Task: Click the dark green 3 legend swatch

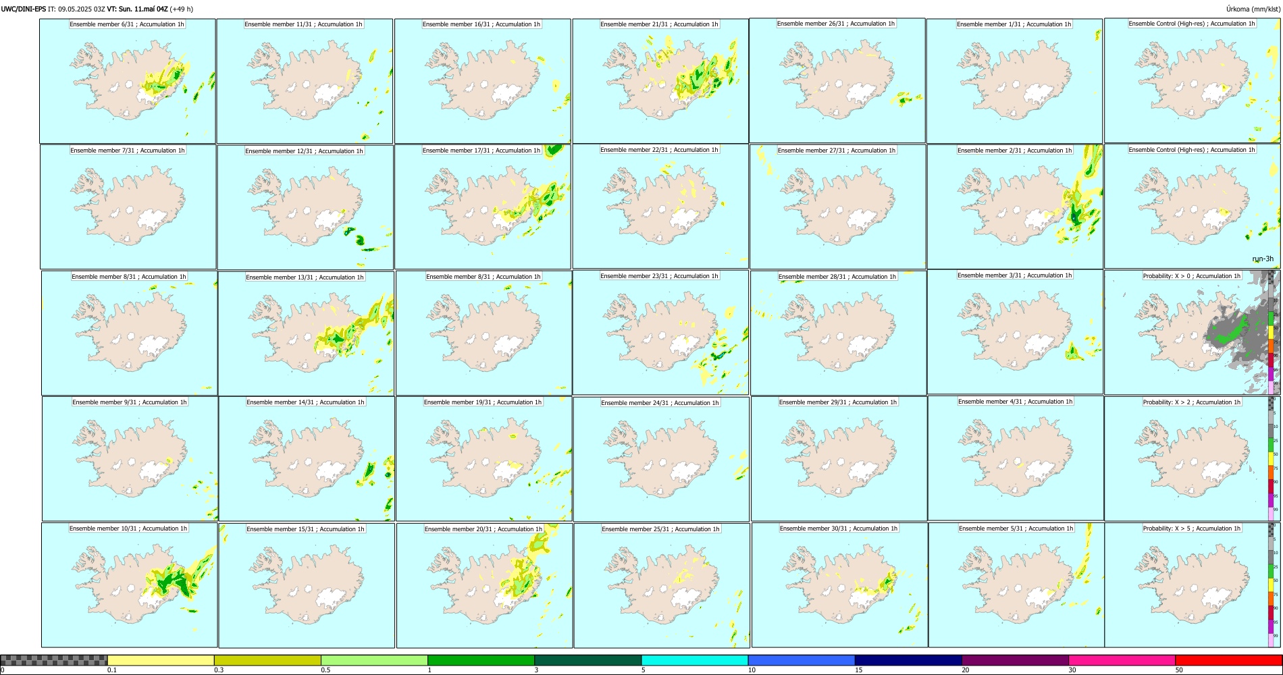Action: [588, 660]
